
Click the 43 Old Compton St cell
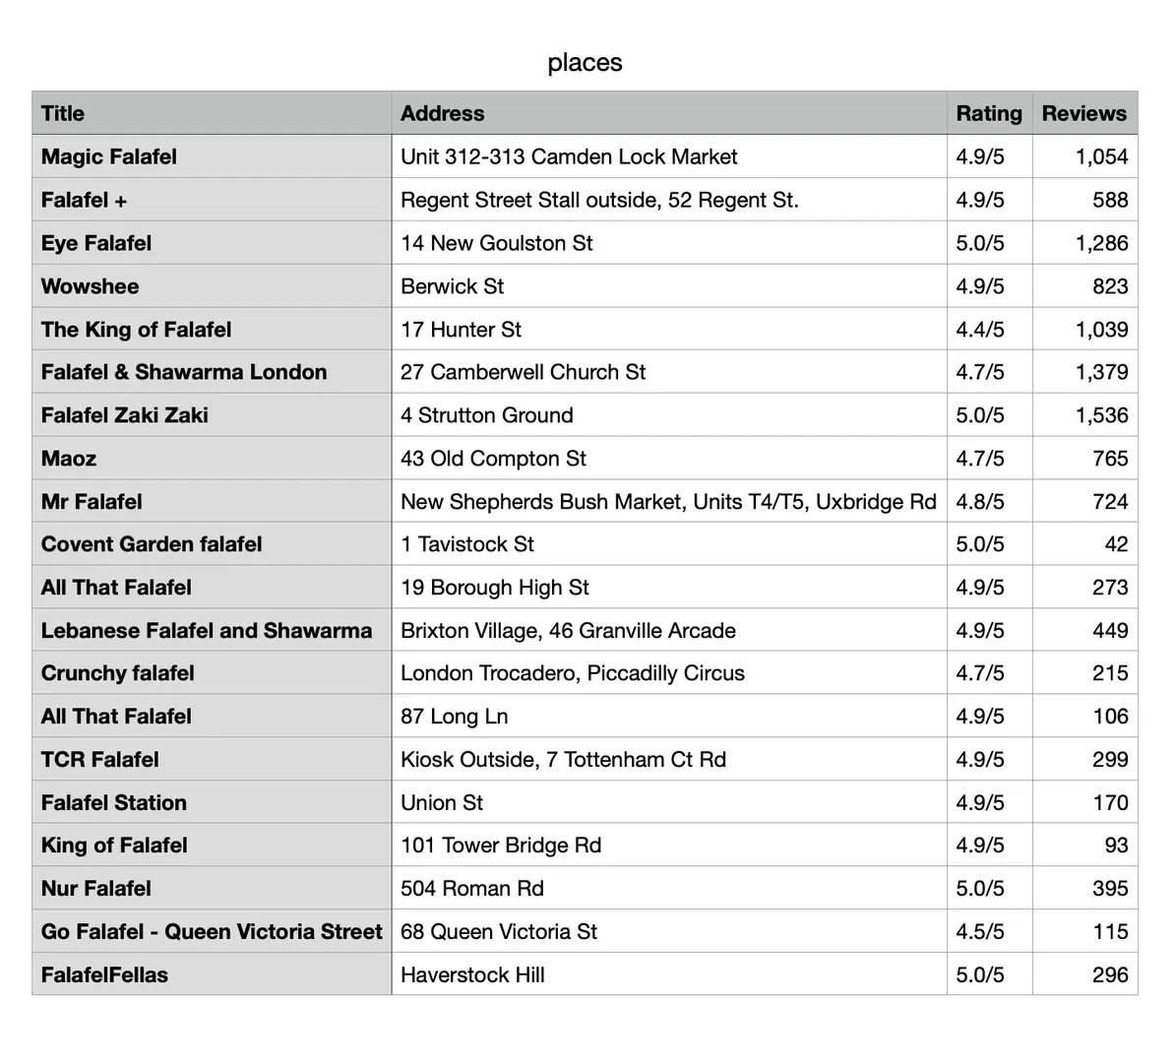[x=669, y=458]
